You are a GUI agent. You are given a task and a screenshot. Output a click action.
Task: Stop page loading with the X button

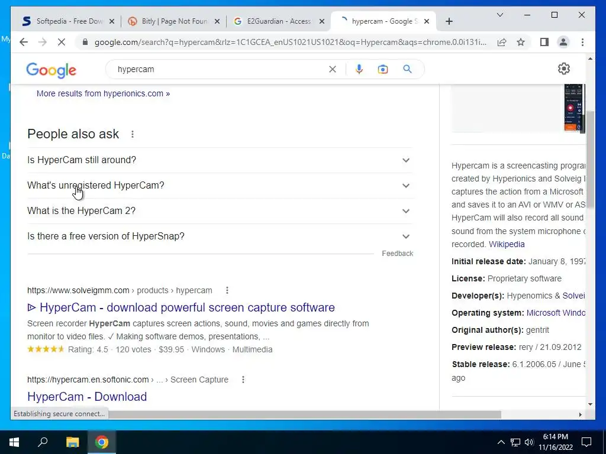pos(62,42)
